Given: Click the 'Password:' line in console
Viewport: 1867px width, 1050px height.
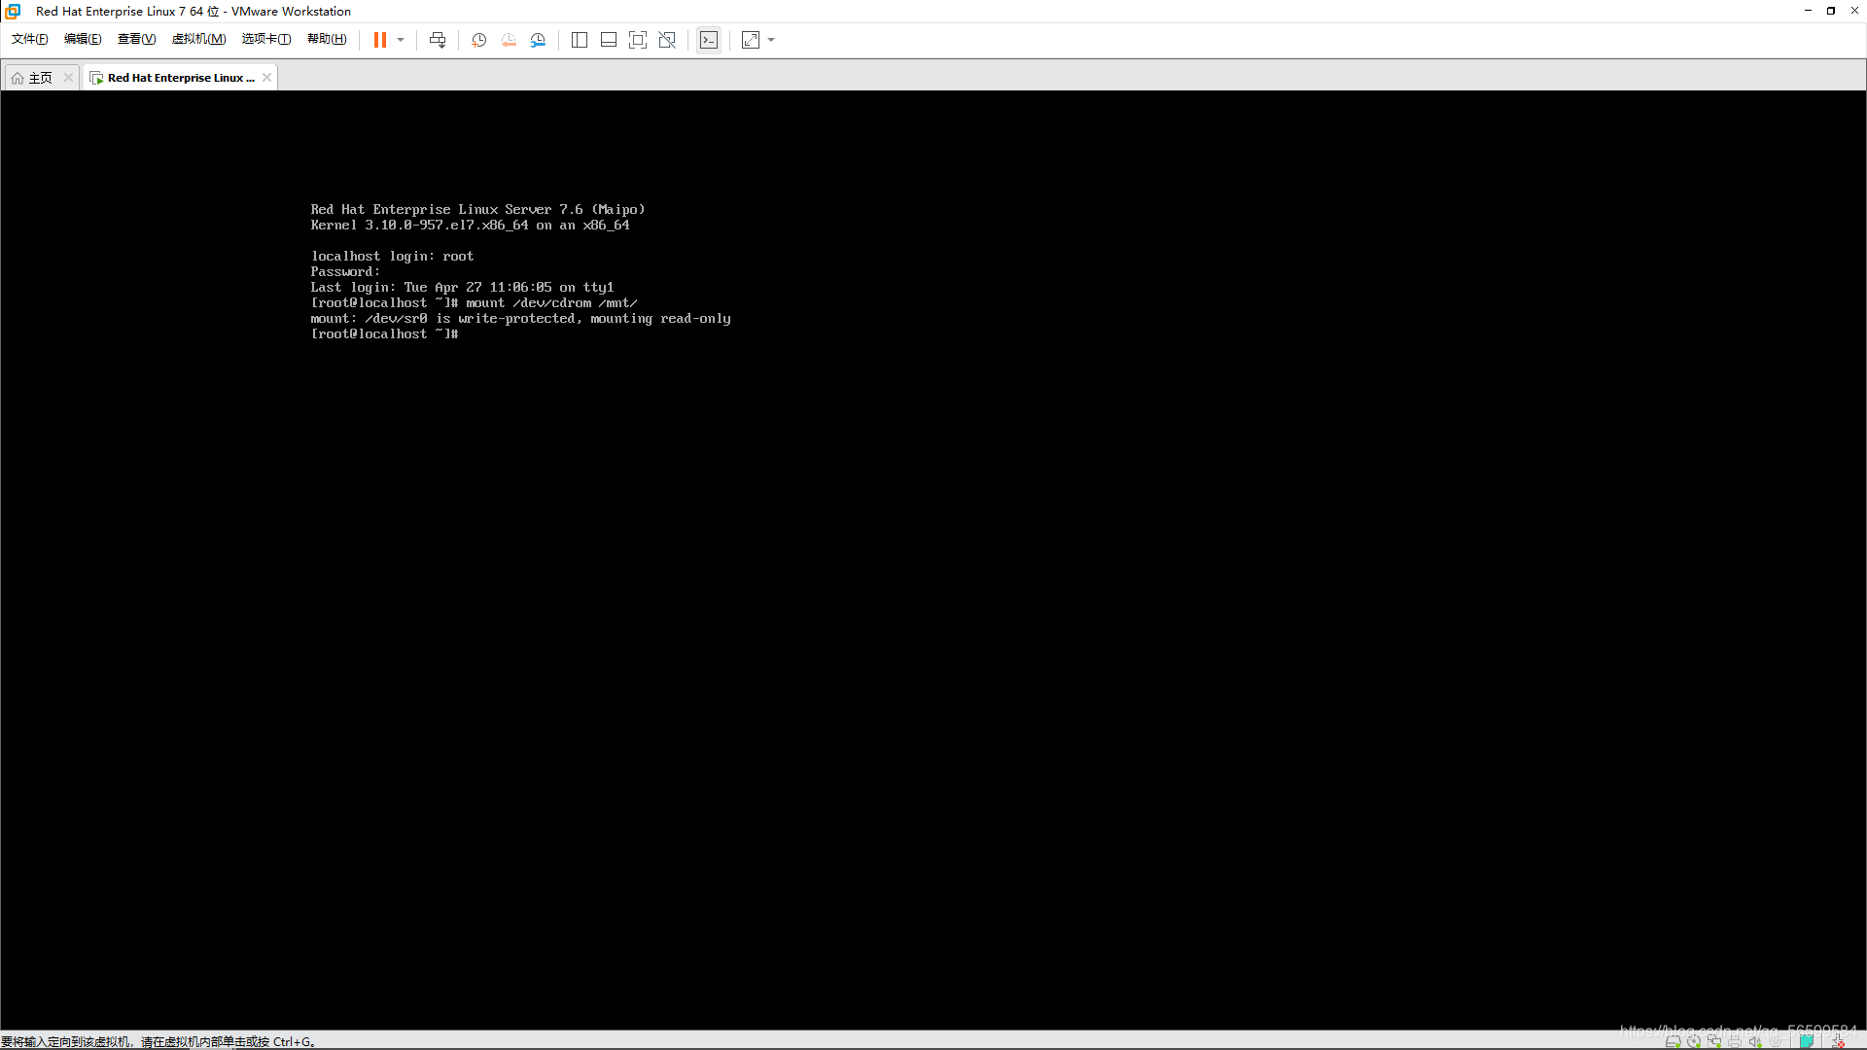Looking at the screenshot, I should pyautogui.click(x=345, y=272).
